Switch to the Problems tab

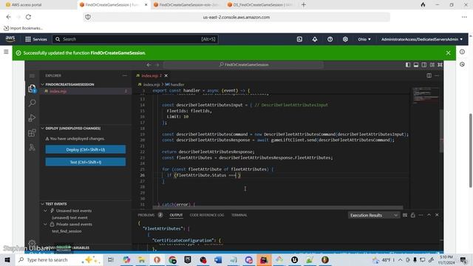coord(146,215)
